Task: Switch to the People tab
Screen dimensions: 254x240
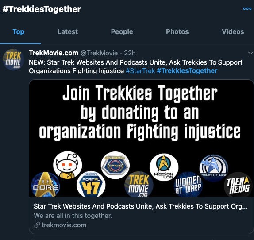Action: click(122, 32)
